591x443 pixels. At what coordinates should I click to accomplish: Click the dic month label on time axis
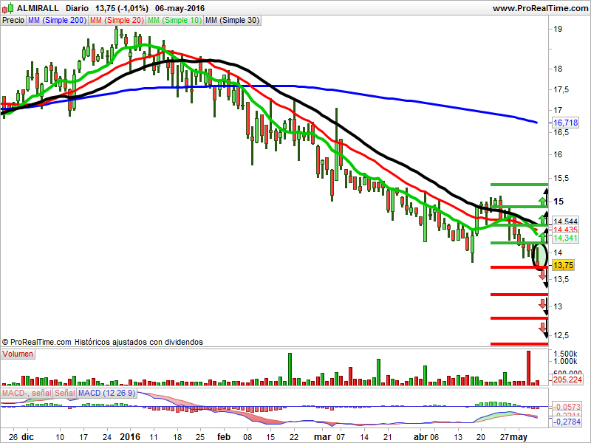27,437
